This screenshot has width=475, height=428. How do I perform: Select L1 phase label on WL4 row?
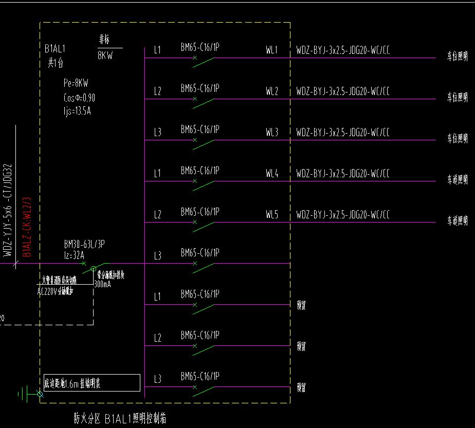coord(157,173)
